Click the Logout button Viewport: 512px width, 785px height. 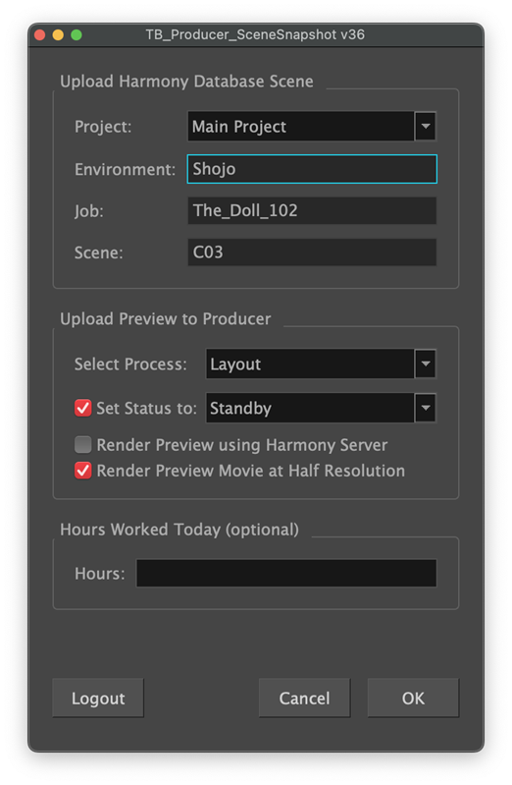(x=98, y=698)
